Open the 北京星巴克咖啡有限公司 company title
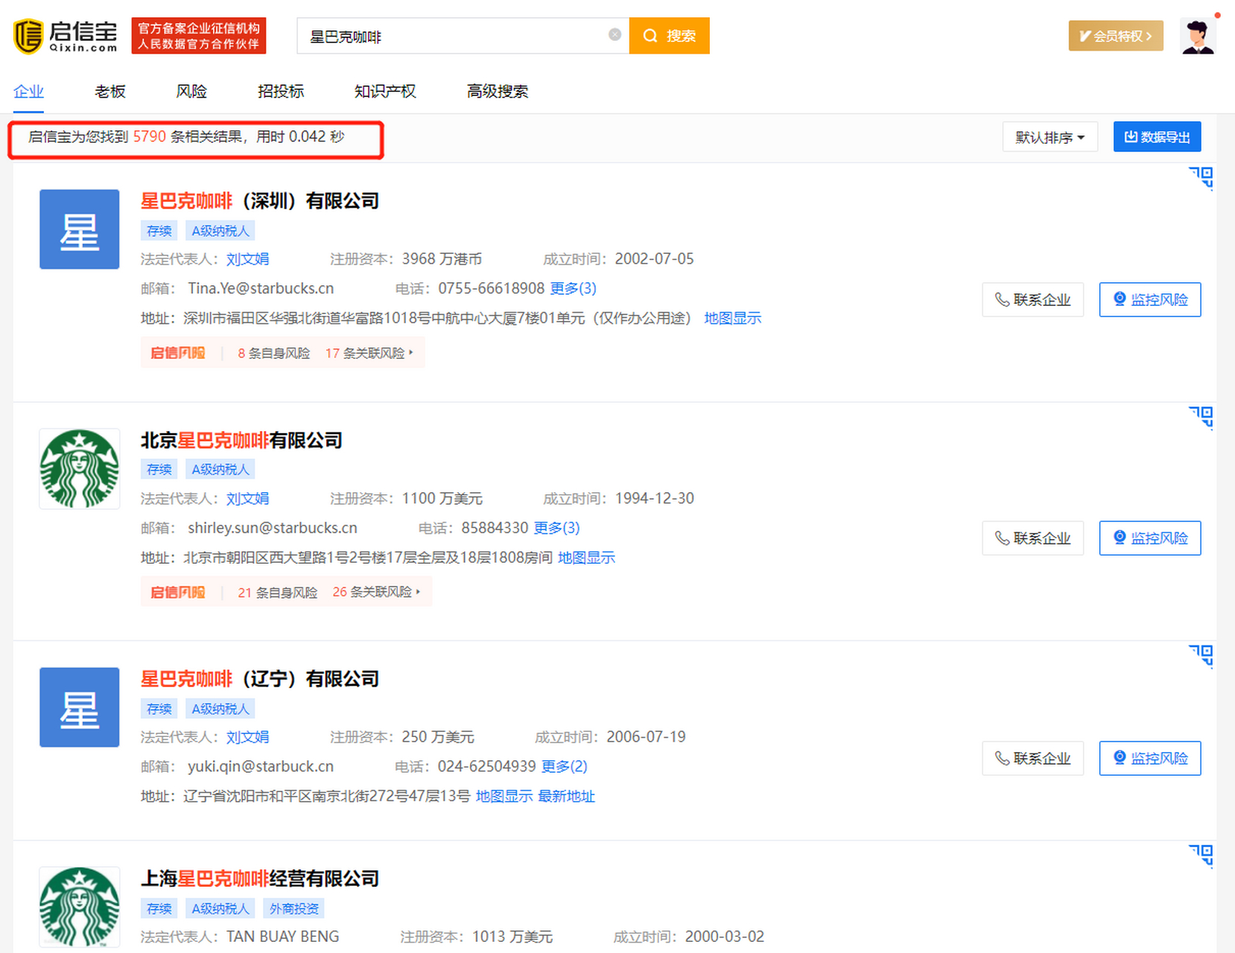 pyautogui.click(x=241, y=440)
